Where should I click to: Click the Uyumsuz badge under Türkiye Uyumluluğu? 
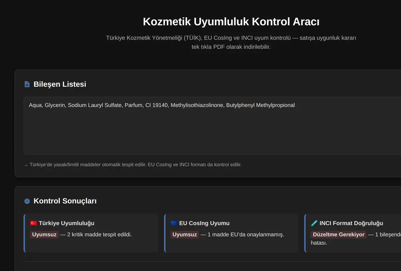[x=44, y=235]
